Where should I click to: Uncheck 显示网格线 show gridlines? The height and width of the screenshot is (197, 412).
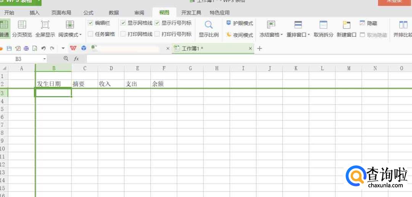(123, 23)
